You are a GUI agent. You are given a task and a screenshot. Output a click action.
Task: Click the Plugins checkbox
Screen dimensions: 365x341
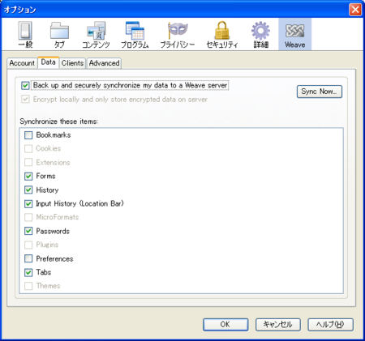pyautogui.click(x=28, y=245)
